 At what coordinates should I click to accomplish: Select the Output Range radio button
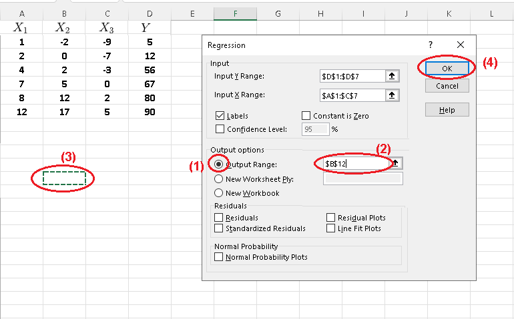[218, 164]
